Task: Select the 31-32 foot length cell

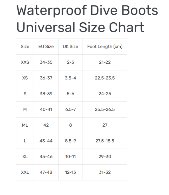Action: tap(105, 172)
